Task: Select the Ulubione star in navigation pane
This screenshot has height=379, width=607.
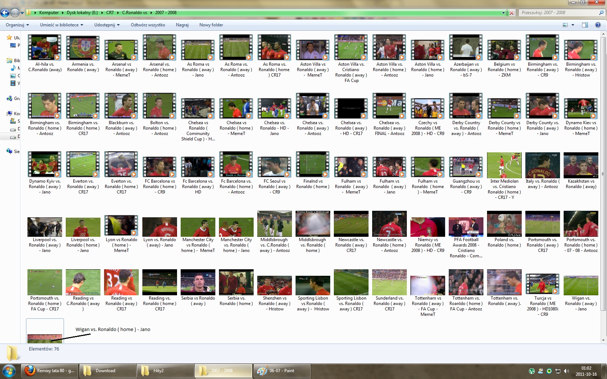Action: (9, 38)
